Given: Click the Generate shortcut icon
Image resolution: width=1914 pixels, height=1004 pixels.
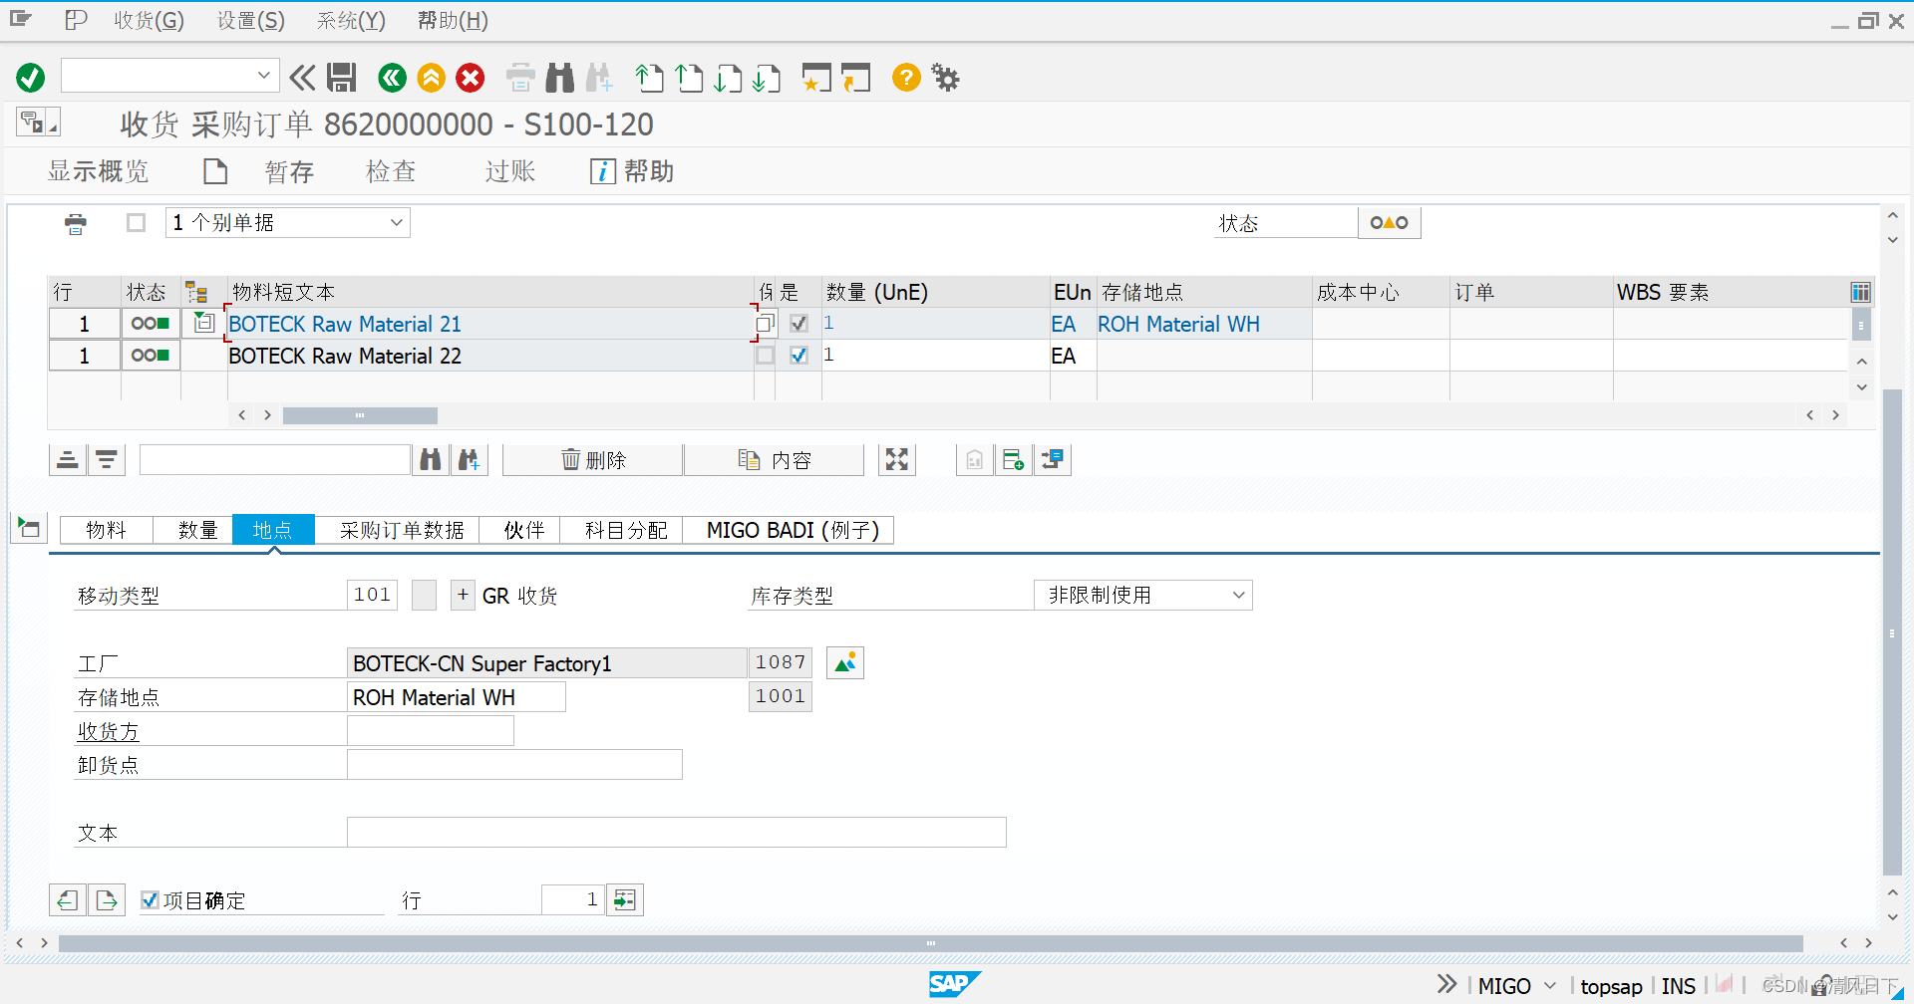Looking at the screenshot, I should 855,78.
